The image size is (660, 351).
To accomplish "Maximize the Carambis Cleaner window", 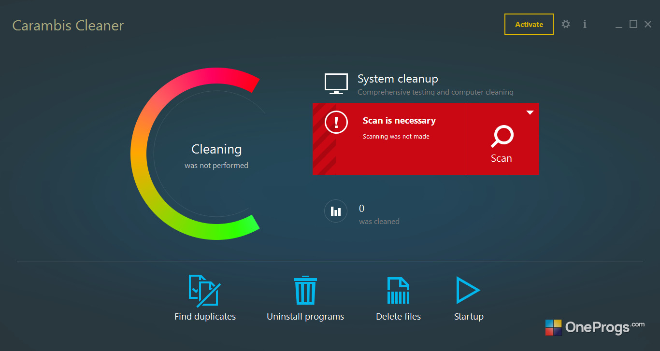I will click(x=633, y=24).
